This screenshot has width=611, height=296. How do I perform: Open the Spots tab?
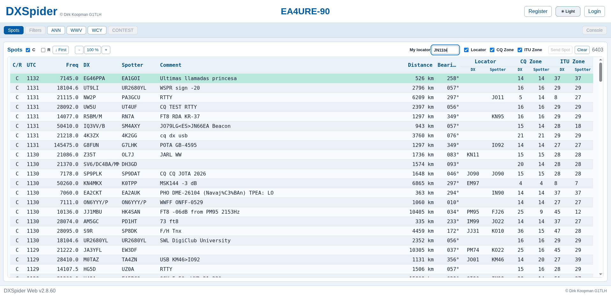point(14,30)
